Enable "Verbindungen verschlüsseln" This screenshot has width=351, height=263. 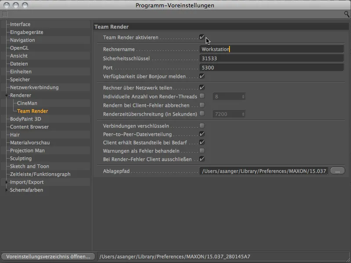click(202, 125)
